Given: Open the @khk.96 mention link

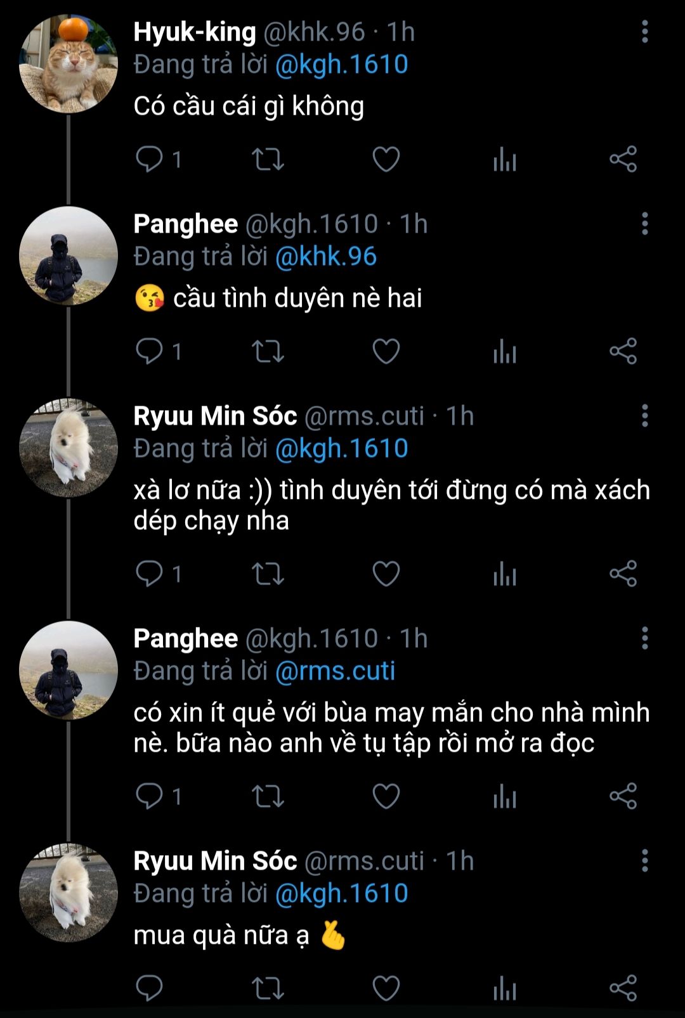Looking at the screenshot, I should 326,257.
